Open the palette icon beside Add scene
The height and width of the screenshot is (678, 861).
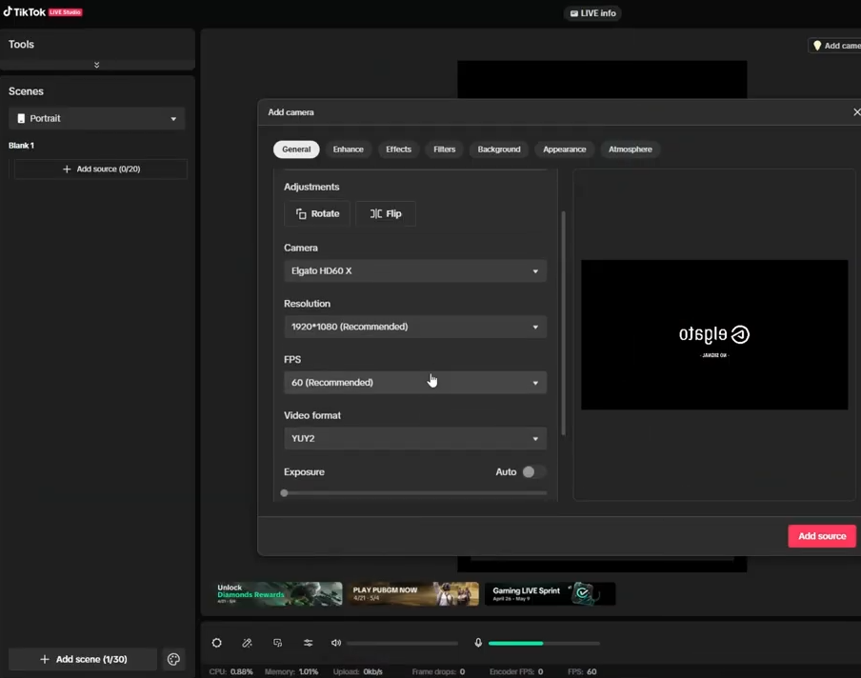(173, 659)
